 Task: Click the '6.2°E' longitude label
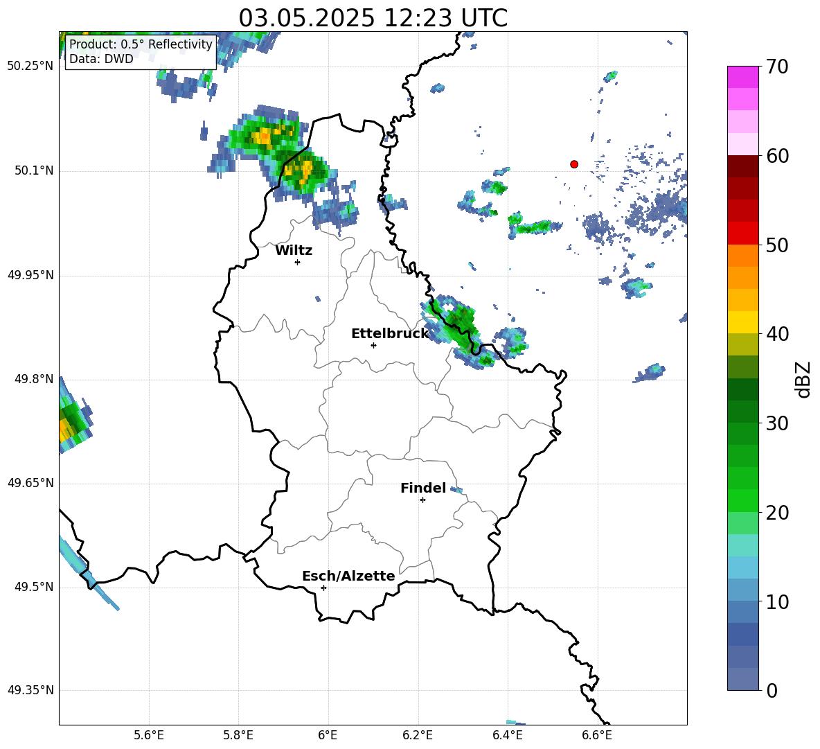418,735
